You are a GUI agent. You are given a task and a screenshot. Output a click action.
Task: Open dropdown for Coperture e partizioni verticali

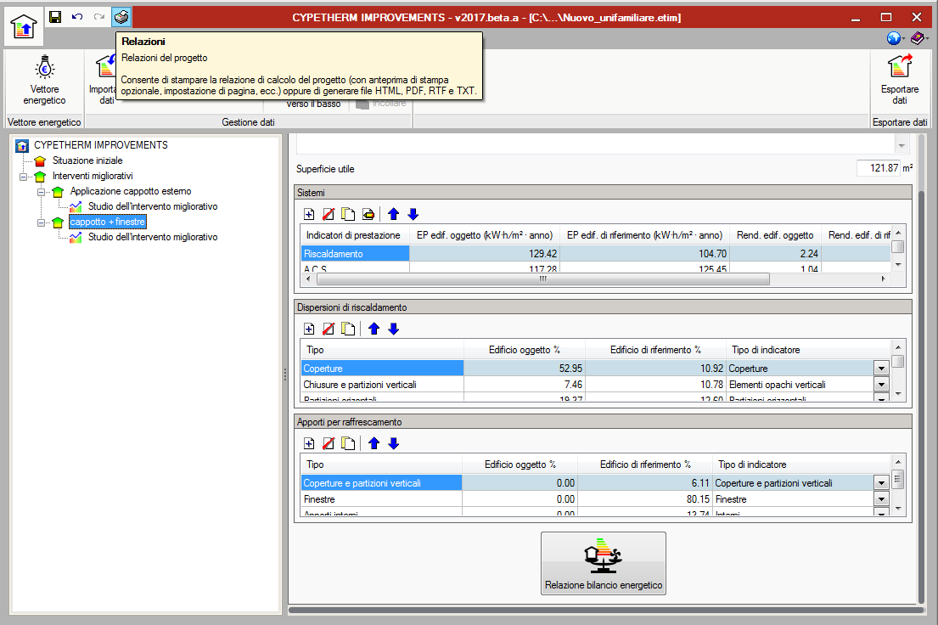point(881,482)
